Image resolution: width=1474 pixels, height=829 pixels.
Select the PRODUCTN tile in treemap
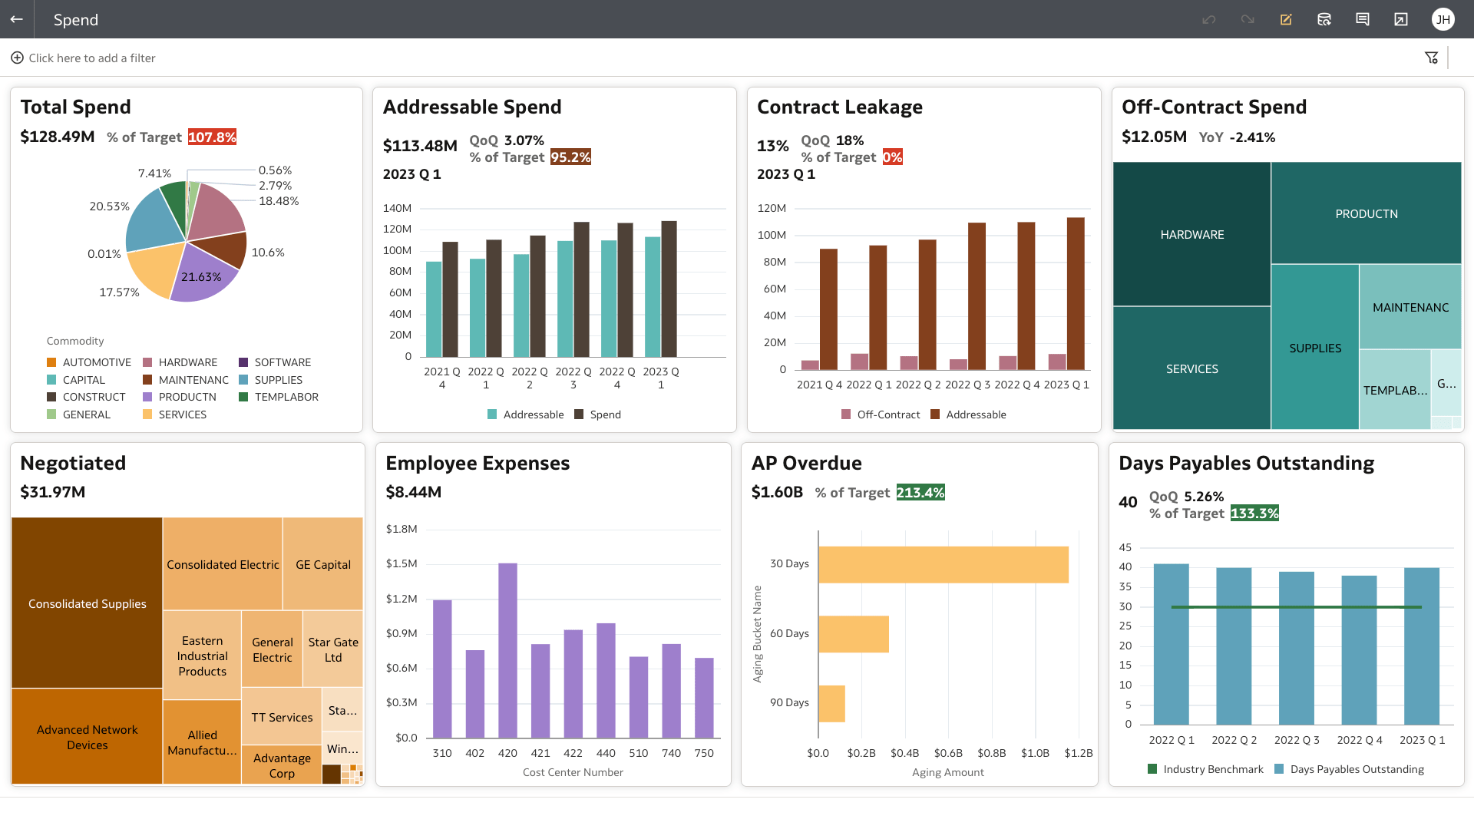(1366, 213)
